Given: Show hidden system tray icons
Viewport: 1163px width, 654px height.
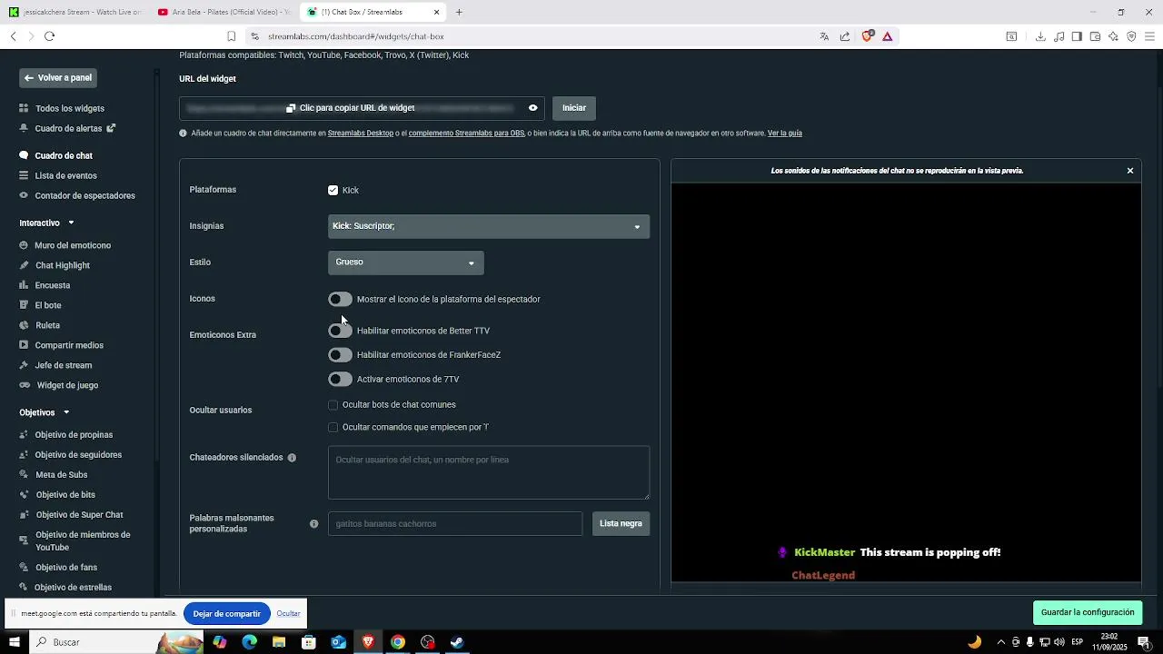Looking at the screenshot, I should pyautogui.click(x=1001, y=642).
